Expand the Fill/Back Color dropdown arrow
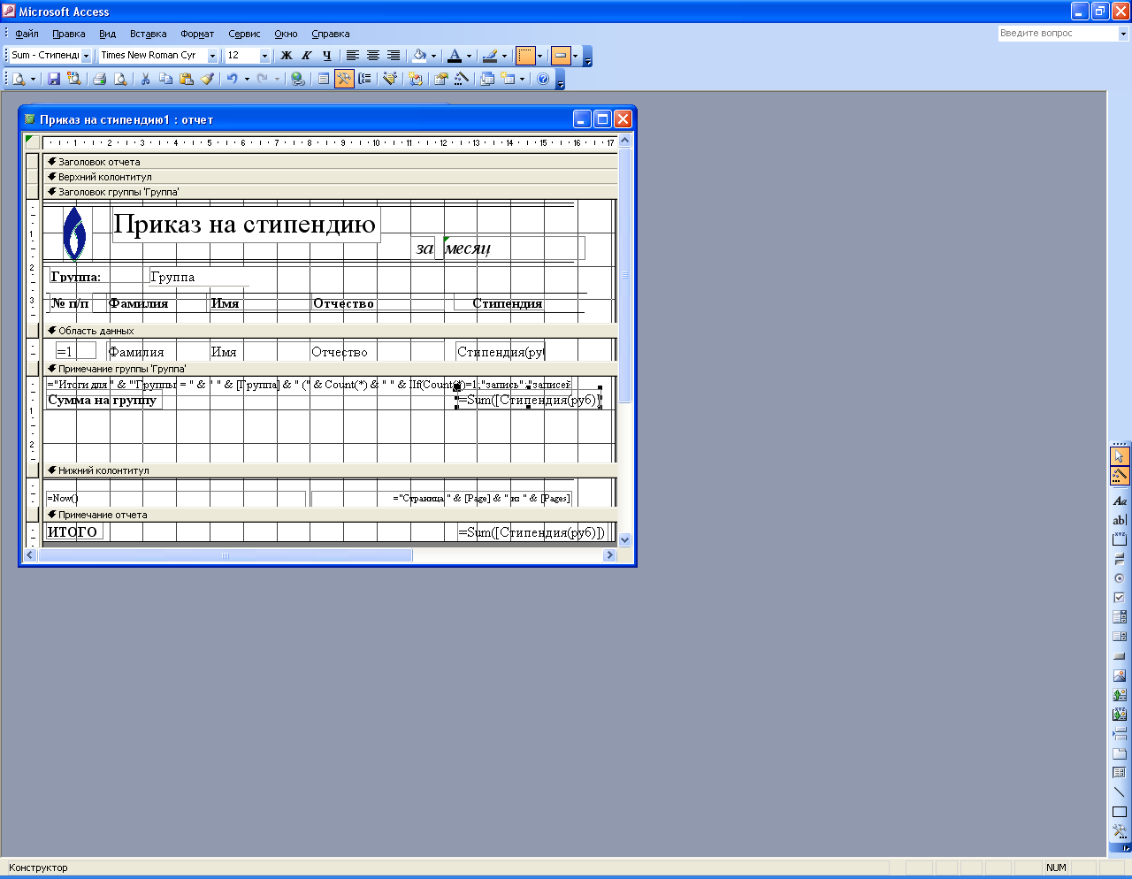 click(433, 56)
